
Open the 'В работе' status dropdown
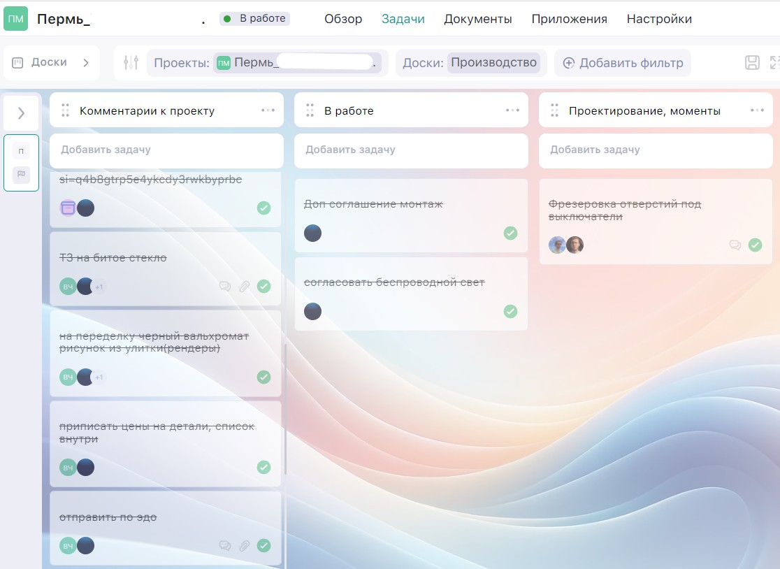254,19
